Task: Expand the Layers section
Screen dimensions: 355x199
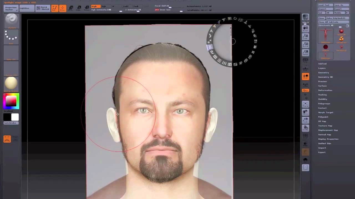Action: click(x=322, y=68)
